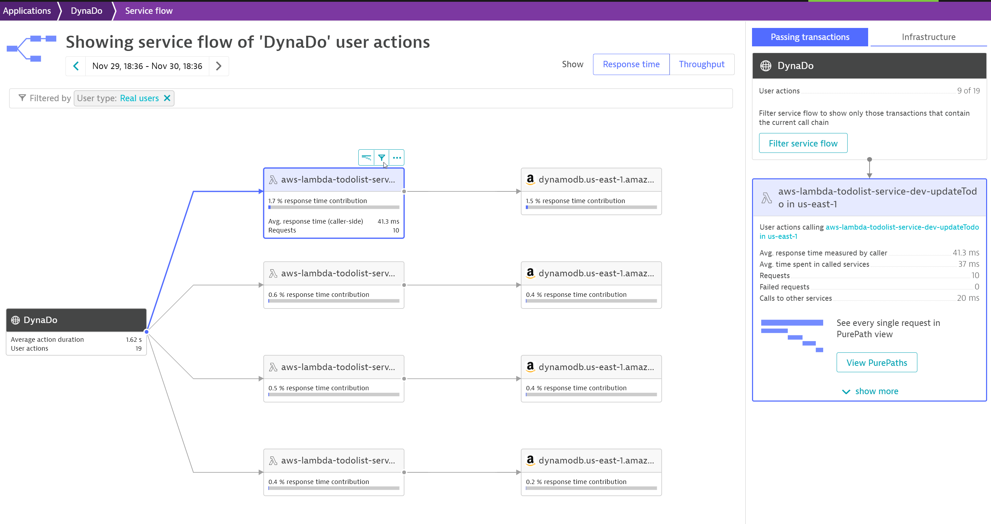Click the funnel icon beside Filtered by
The height and width of the screenshot is (524, 991).
(x=22, y=98)
